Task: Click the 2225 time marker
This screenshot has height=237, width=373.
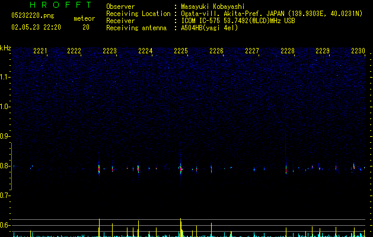Action: [x=181, y=51]
